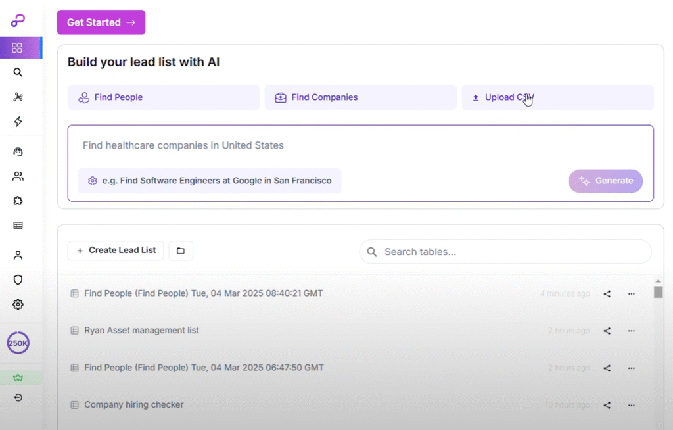This screenshot has width=673, height=430.
Task: Open settings via the sidebar gear icon
Action: (x=18, y=304)
